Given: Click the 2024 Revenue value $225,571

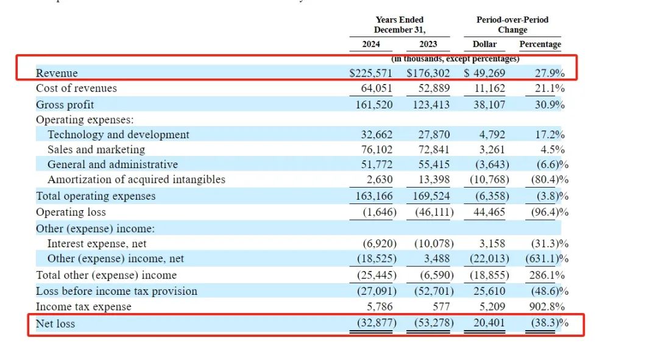Looking at the screenshot, I should pyautogui.click(x=370, y=73).
